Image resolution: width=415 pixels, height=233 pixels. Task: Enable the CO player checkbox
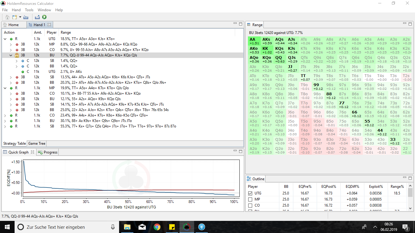coord(250,205)
